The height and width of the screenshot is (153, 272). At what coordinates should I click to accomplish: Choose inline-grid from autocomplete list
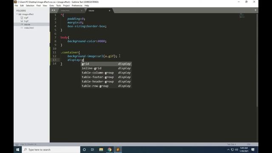click(x=106, y=68)
